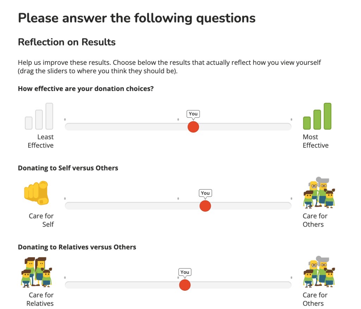Click the Self versus Others slider handle

click(205, 206)
